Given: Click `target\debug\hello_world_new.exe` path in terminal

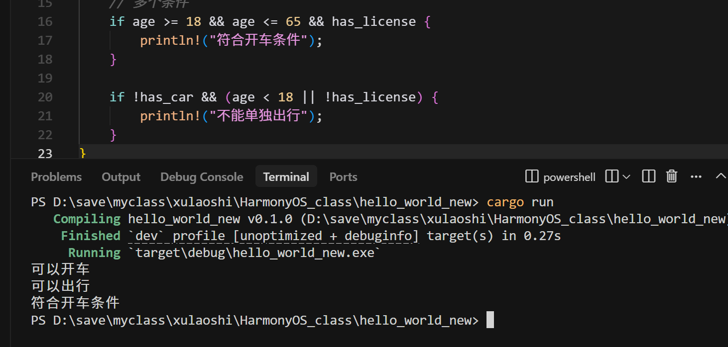Looking at the screenshot, I should (254, 253).
